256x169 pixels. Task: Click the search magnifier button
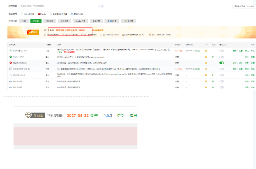point(101,6)
